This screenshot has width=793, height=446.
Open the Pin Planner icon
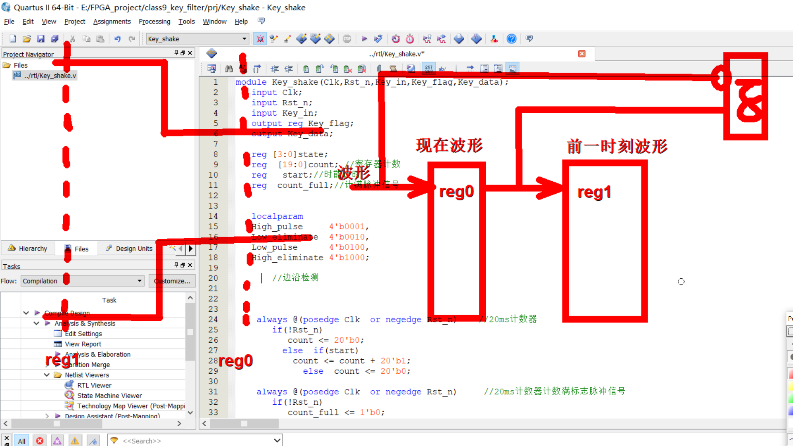click(316, 39)
